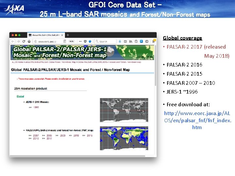Go to the browser Home icon
This screenshot has width=235, height=176.
29,41
